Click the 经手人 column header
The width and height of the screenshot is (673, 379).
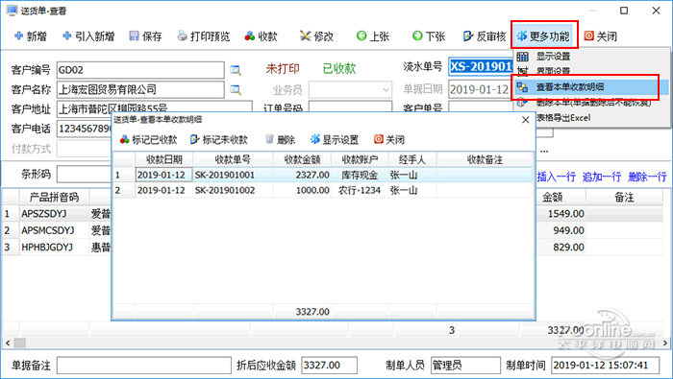(412, 159)
